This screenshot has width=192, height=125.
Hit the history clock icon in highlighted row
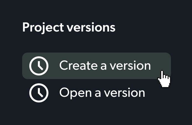click(39, 66)
